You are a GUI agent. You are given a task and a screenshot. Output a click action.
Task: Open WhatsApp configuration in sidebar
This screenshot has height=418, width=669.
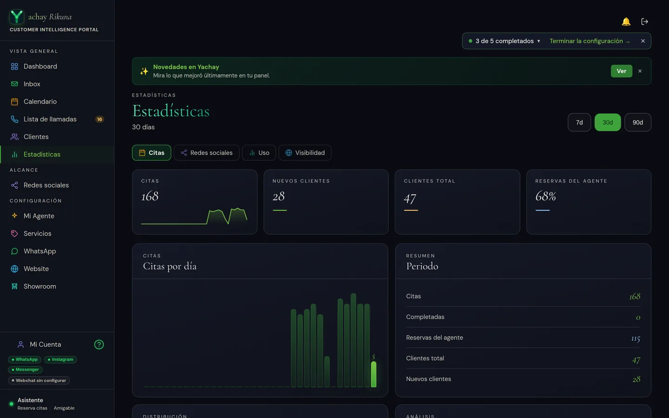coord(57,251)
